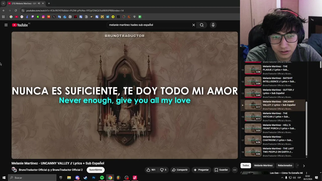Play playlist item HELL'S FRONT PORCH

coord(273,128)
